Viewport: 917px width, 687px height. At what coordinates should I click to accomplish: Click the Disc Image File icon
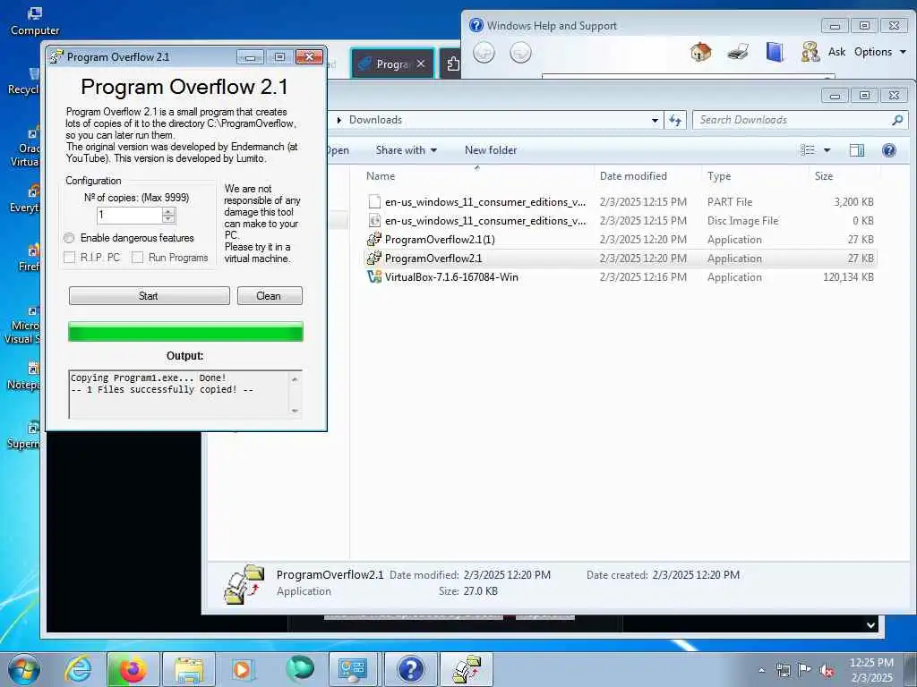pos(374,220)
